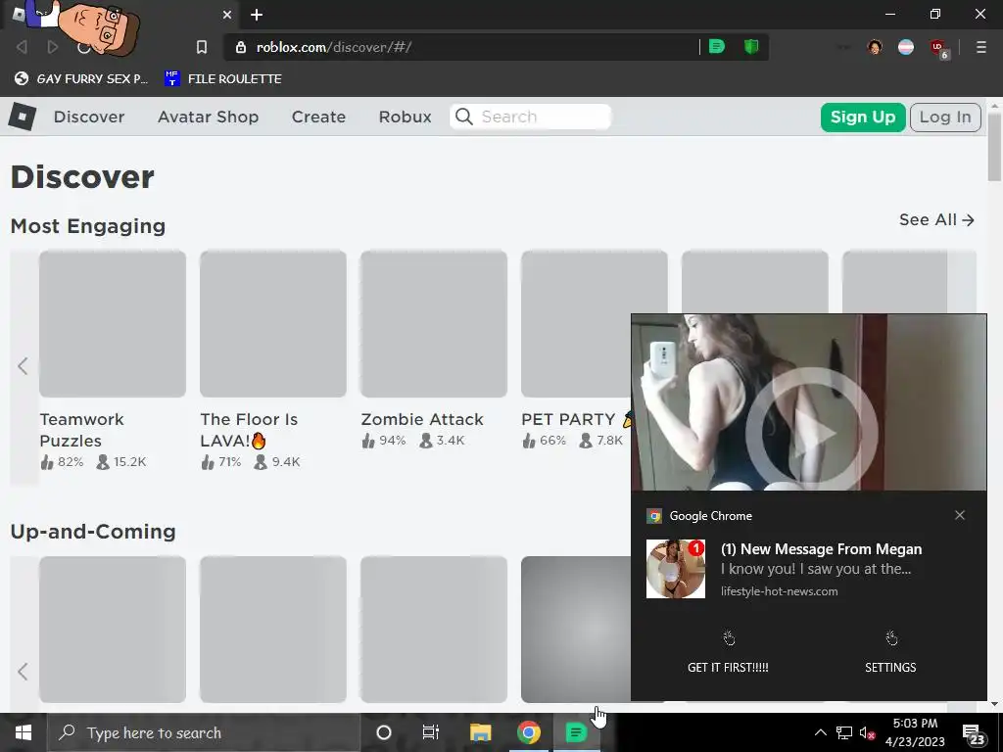Open a new tab with the plus button
Viewport: 1003px width, 752px height.
coord(257,15)
